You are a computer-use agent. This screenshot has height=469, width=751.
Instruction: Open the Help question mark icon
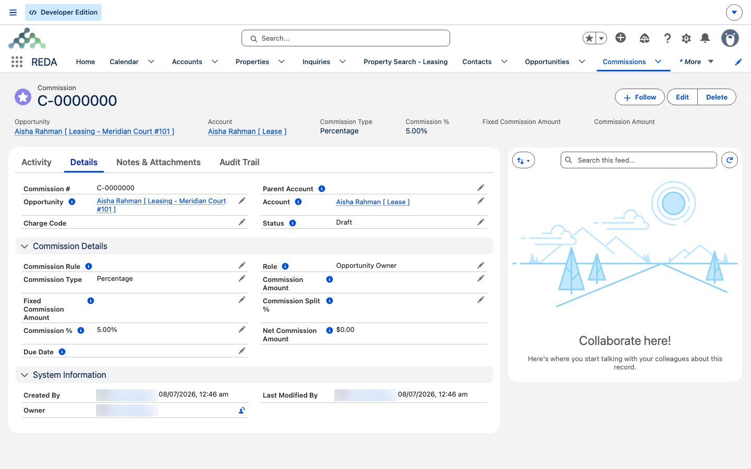[x=667, y=38]
